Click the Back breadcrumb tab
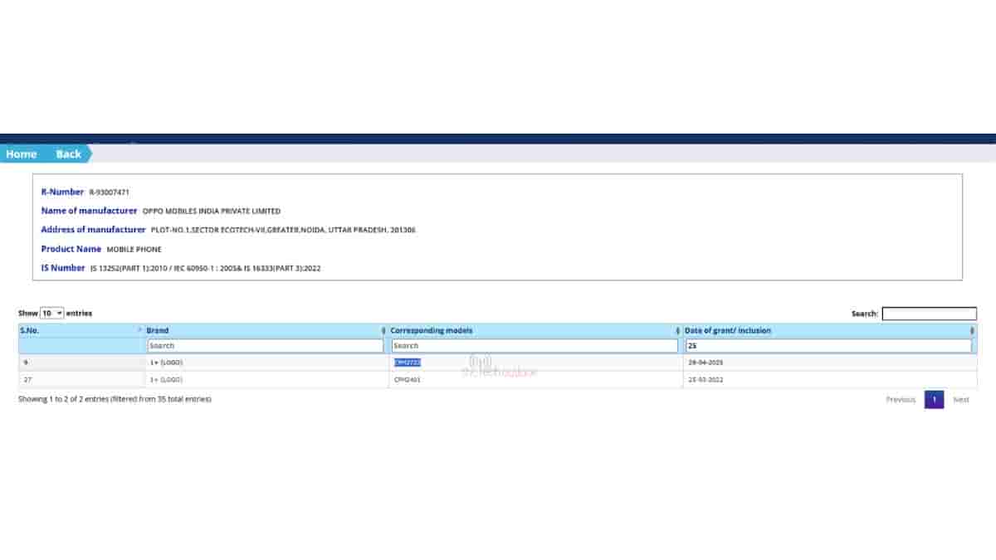The width and height of the screenshot is (996, 560). (68, 154)
